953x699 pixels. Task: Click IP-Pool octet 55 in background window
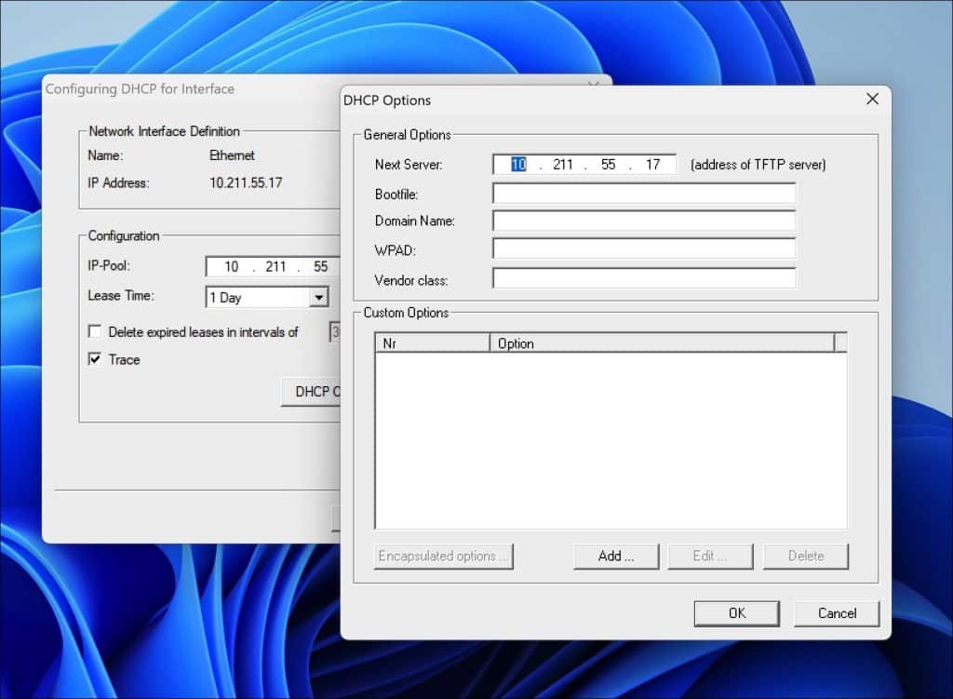click(x=320, y=267)
